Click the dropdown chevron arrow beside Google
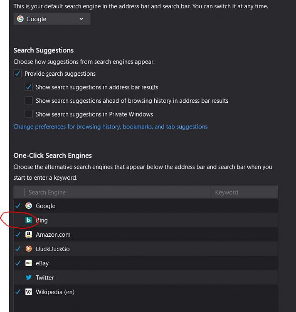The image size is (296, 312). 81,19
